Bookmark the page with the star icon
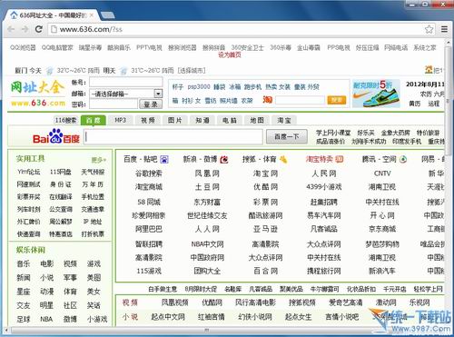 tap(429, 29)
